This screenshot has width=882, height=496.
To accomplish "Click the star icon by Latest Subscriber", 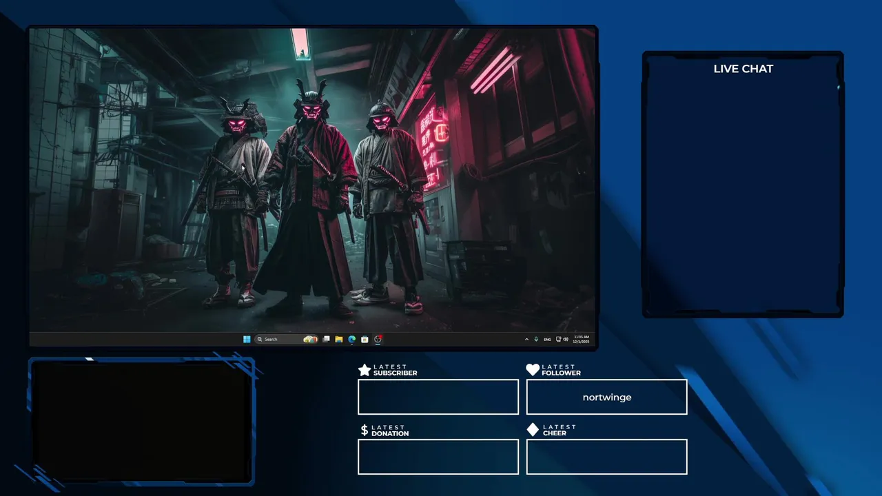I will pyautogui.click(x=365, y=370).
